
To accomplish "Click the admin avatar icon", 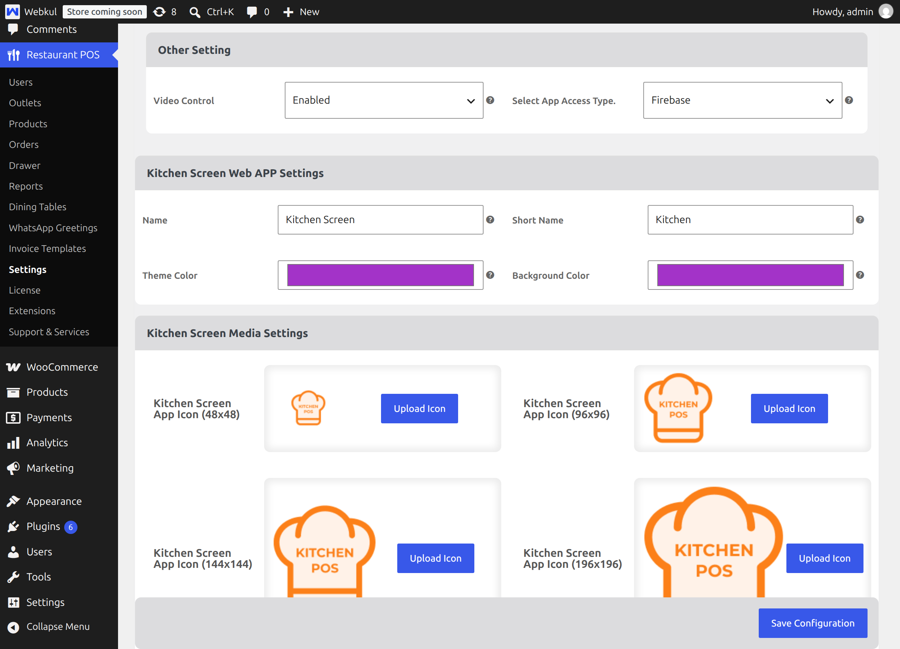I will point(885,11).
